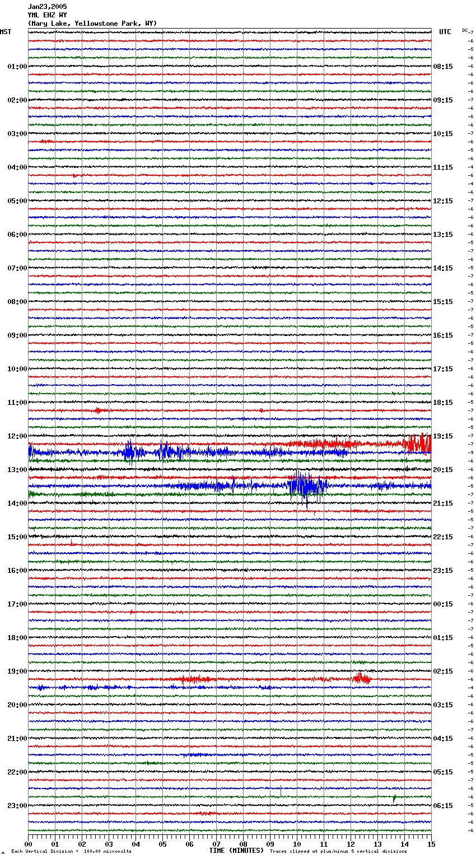This screenshot has height=859, width=476.
Task: Click the Mary Lake, Yellowstone Park location title
Action: 92,24
